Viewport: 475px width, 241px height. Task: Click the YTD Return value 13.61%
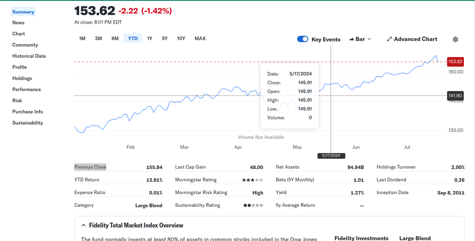(154, 180)
